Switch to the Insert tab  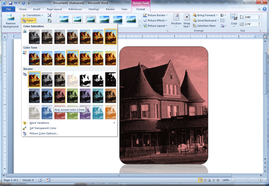[36, 9]
